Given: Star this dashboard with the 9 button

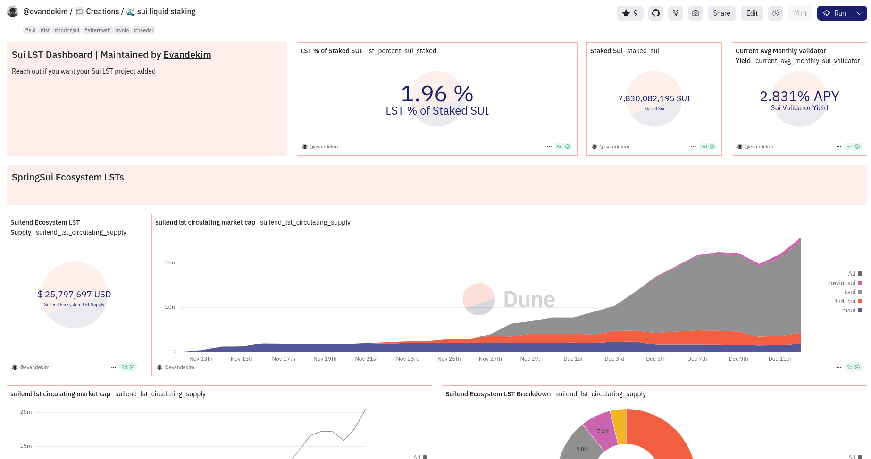Looking at the screenshot, I should click(630, 13).
